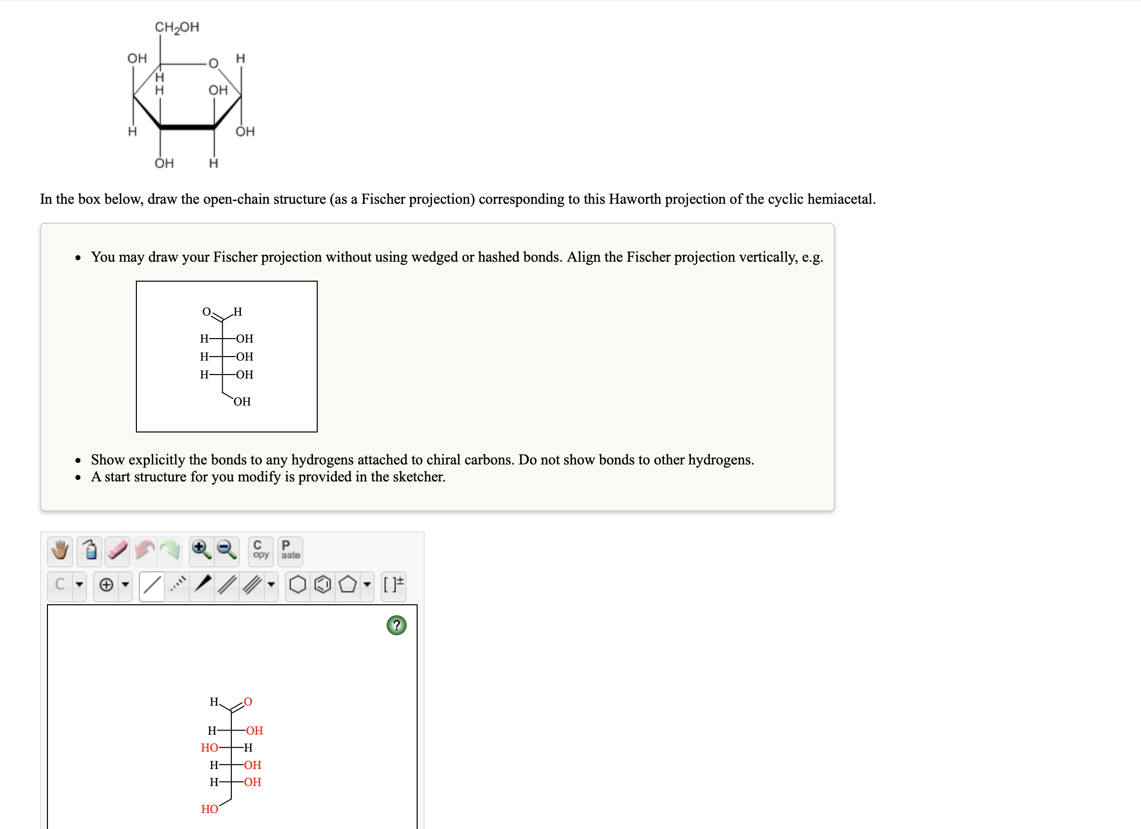Image resolution: width=1141 pixels, height=829 pixels.
Task: Click the Copy button
Action: click(260, 552)
